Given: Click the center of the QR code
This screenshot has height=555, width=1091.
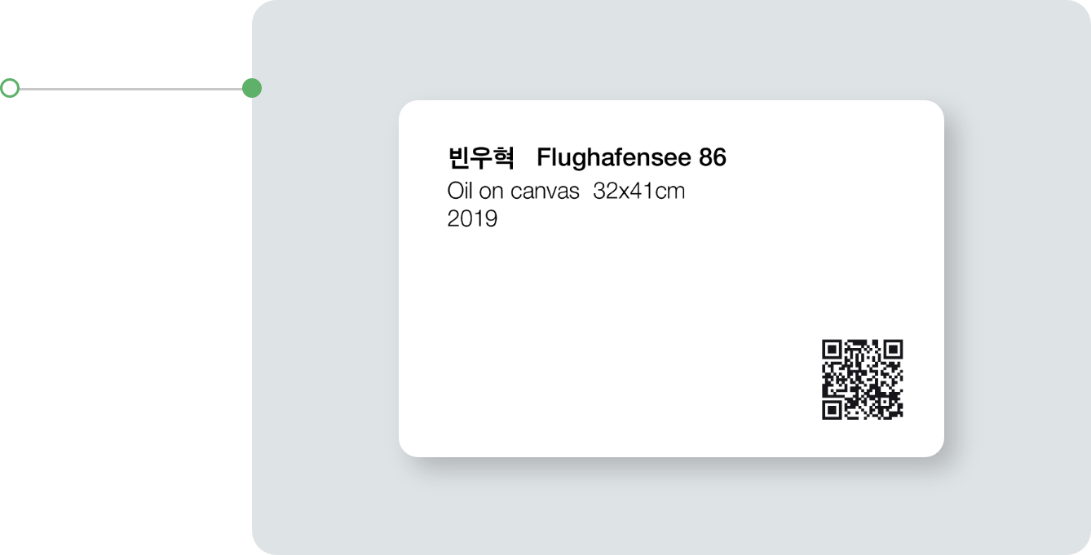Looking at the screenshot, I should click(862, 379).
